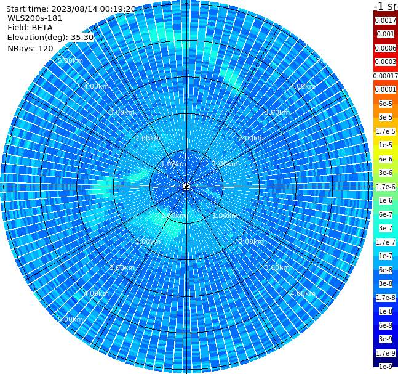Select the 1e-5 colorbar value

386,145
